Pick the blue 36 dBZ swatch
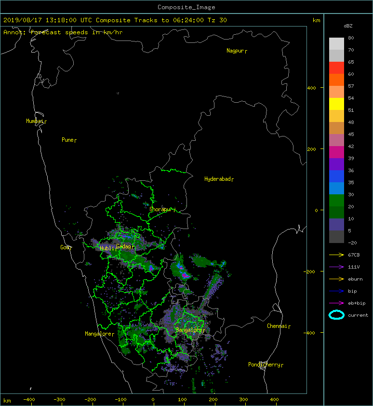Image resolution: width=373 pixels, height=406 pixels. tap(336, 176)
